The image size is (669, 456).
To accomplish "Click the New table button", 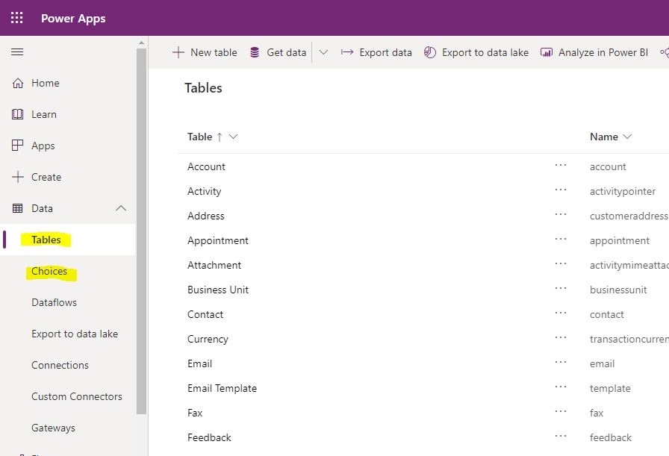I will coord(205,52).
